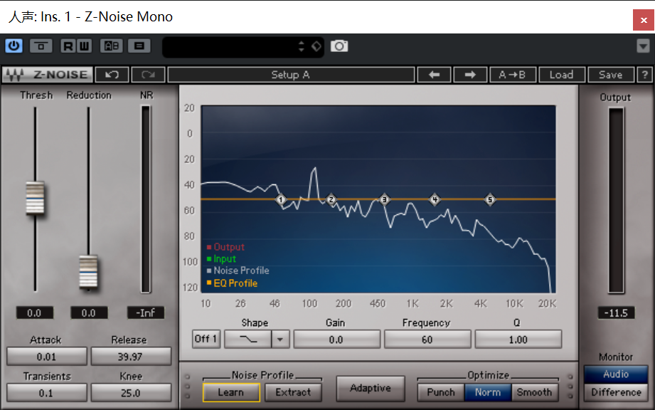Image resolution: width=655 pixels, height=410 pixels.
Task: Click the EQ Profile legend label
Action: (235, 283)
